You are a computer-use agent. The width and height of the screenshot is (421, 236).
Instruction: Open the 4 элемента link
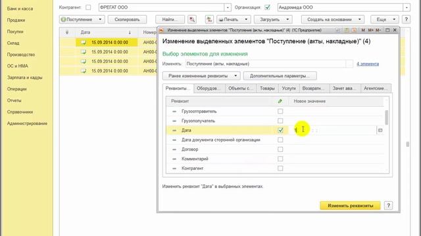368,64
